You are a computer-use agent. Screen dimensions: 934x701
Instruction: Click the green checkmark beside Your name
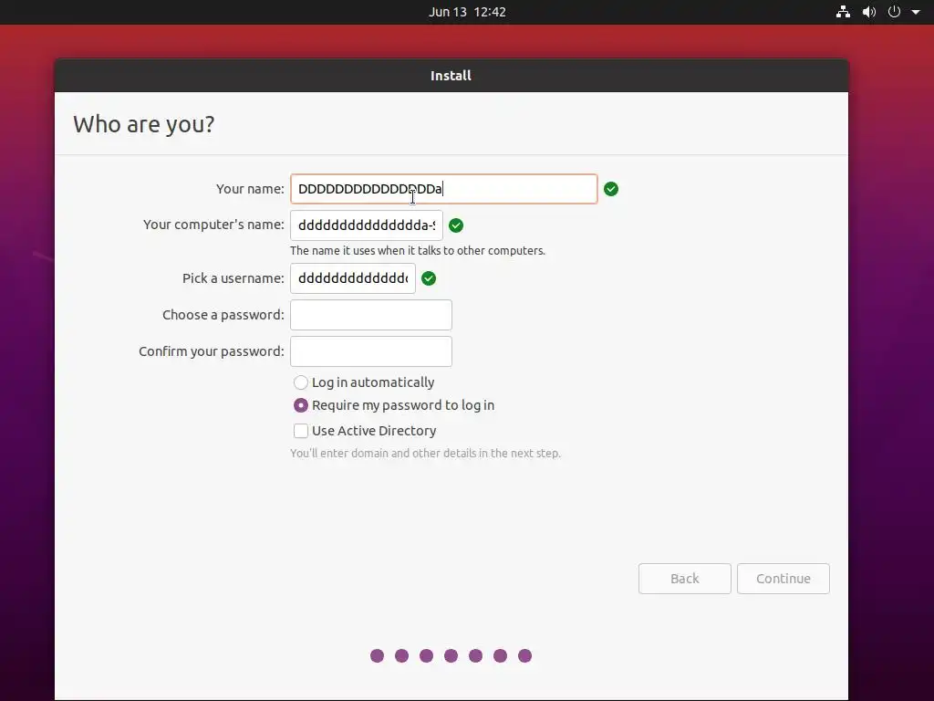pyautogui.click(x=610, y=189)
